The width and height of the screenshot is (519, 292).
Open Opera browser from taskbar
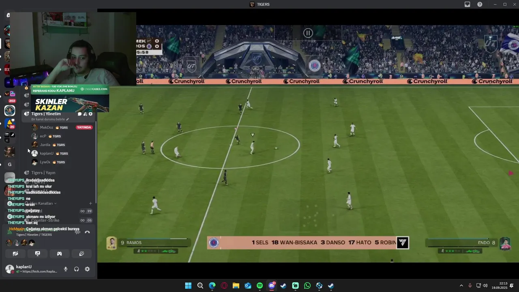pyautogui.click(x=224, y=286)
